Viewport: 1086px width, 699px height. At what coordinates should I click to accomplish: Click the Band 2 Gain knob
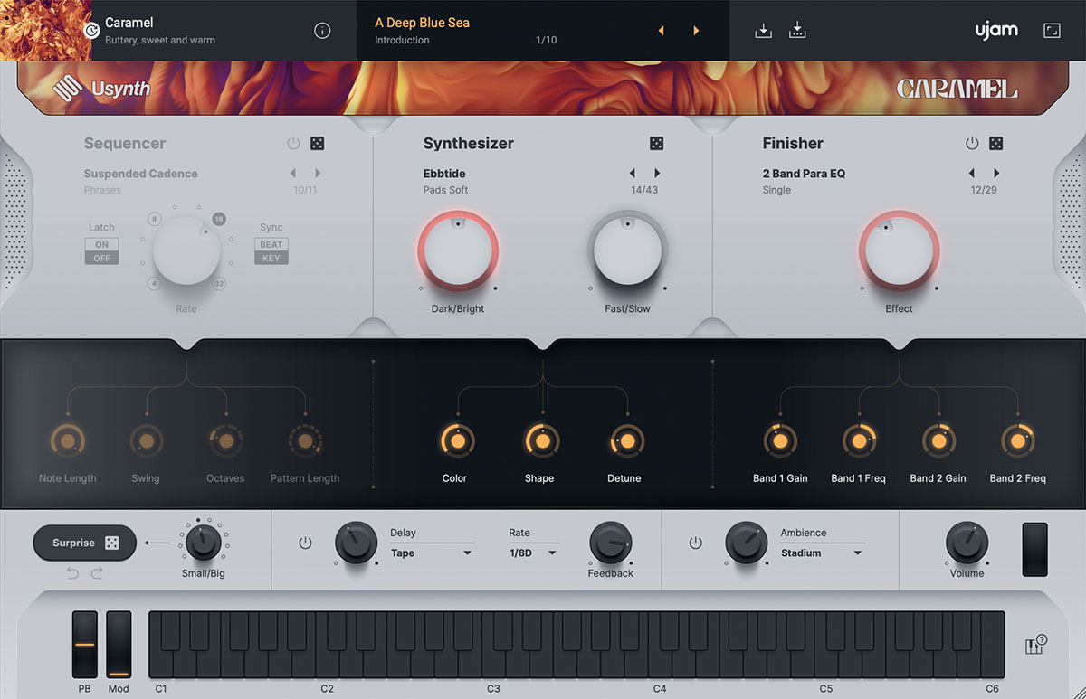coord(938,441)
